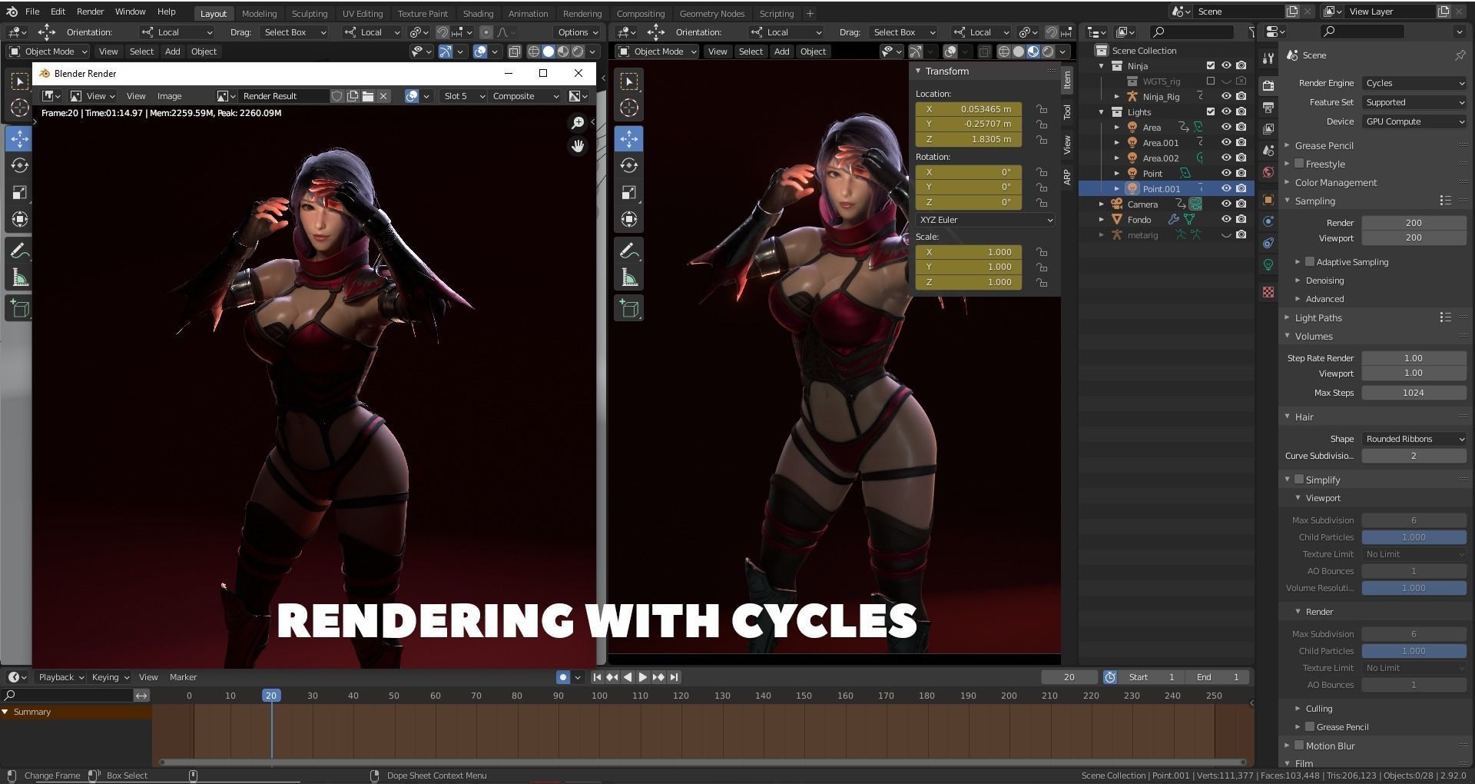The height and width of the screenshot is (784, 1475).
Task: Select the Rotate tool in the right viewport
Action: click(x=629, y=165)
